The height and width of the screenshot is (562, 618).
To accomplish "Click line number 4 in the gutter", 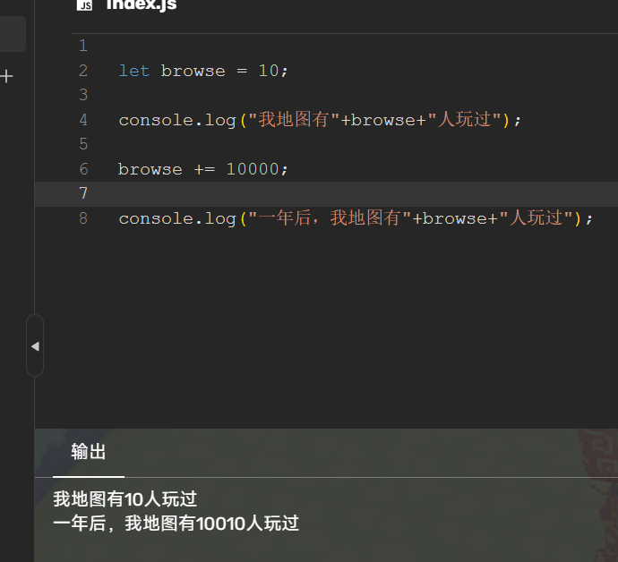I will click(x=83, y=120).
